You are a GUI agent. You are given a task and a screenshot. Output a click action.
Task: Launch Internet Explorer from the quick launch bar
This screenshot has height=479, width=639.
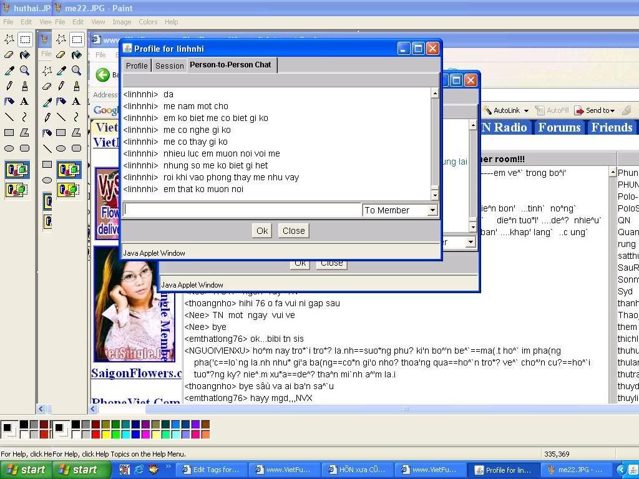point(139,469)
